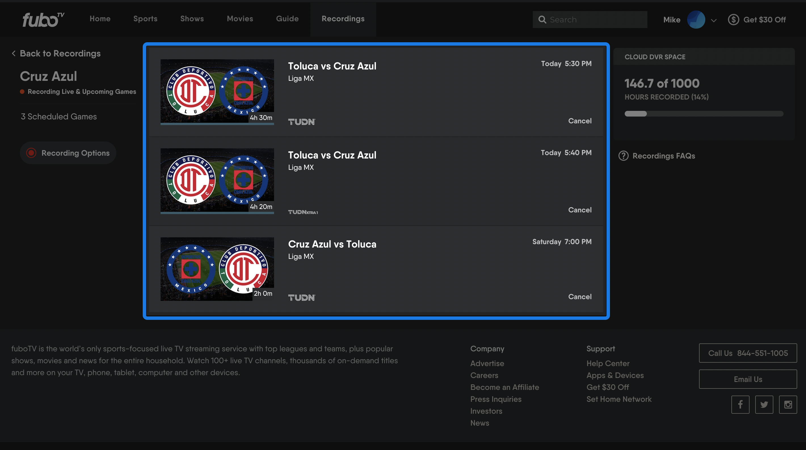Click the Mike profile name
This screenshot has width=806, height=450.
[x=672, y=20]
